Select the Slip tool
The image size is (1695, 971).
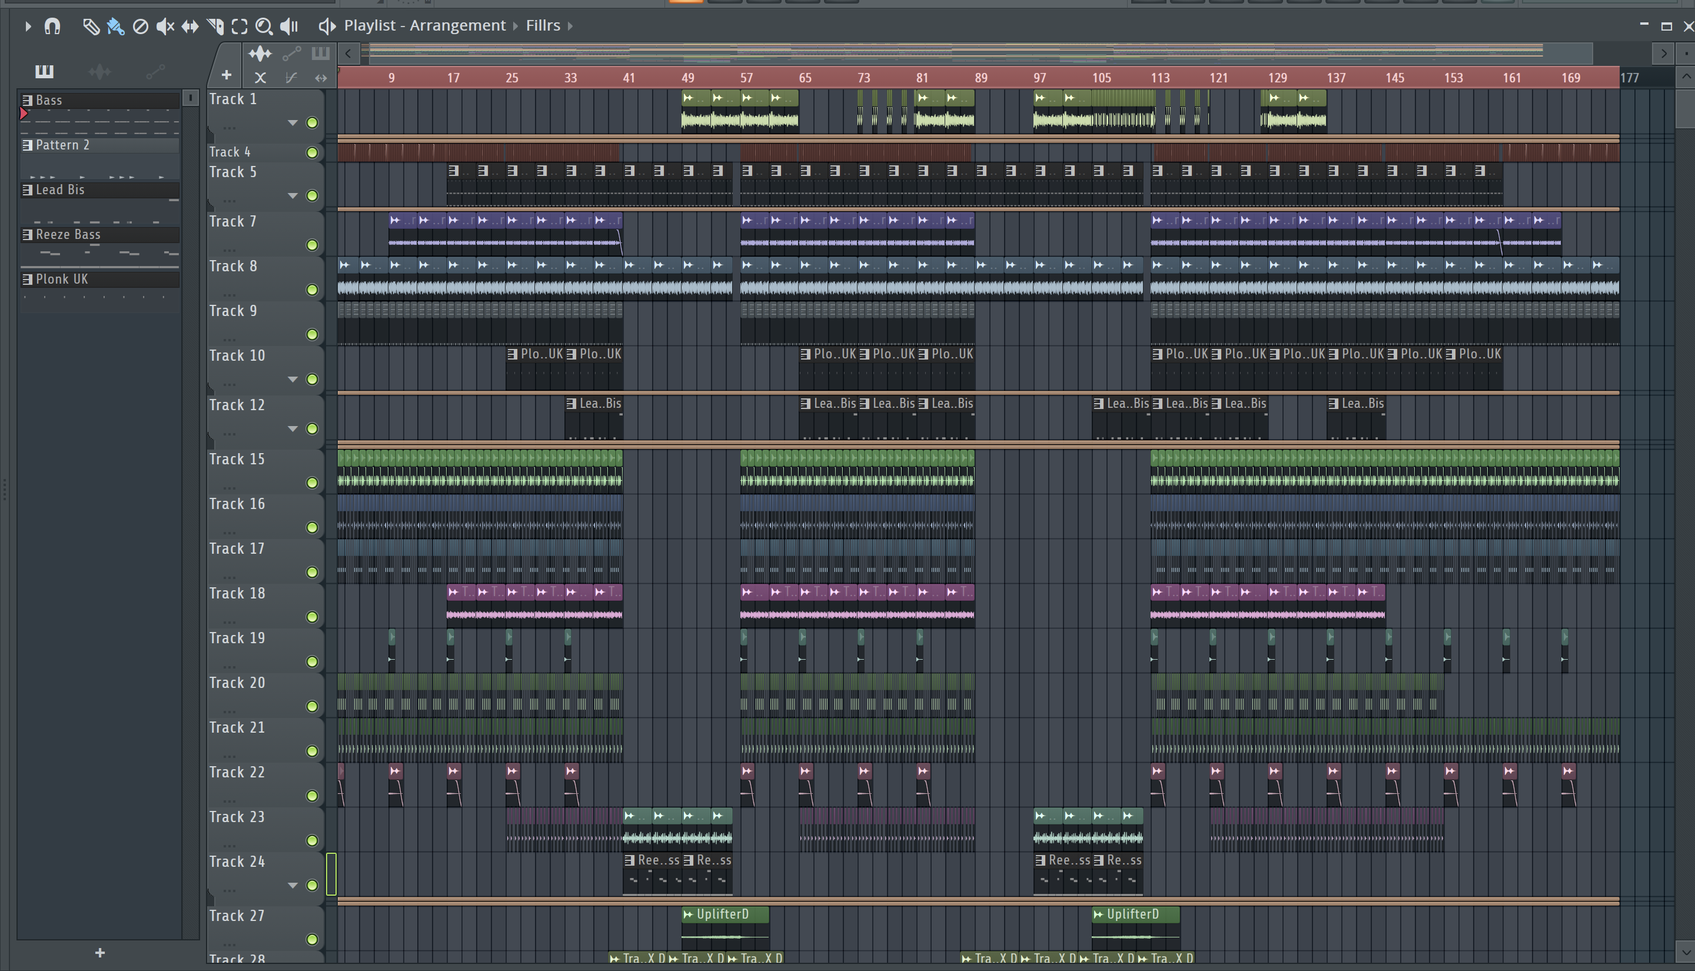(190, 26)
